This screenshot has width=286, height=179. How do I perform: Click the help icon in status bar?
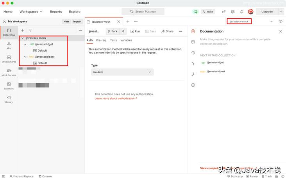283,176
